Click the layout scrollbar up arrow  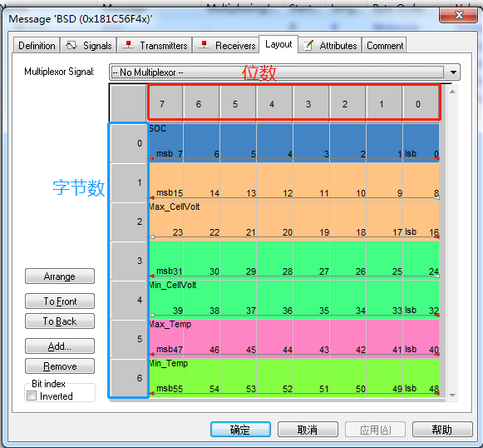[452, 92]
